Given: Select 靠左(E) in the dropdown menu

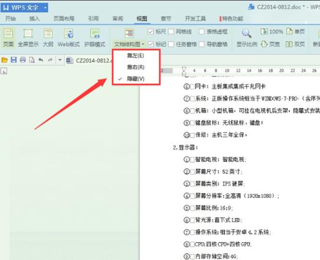Looking at the screenshot, I should click(136, 56).
